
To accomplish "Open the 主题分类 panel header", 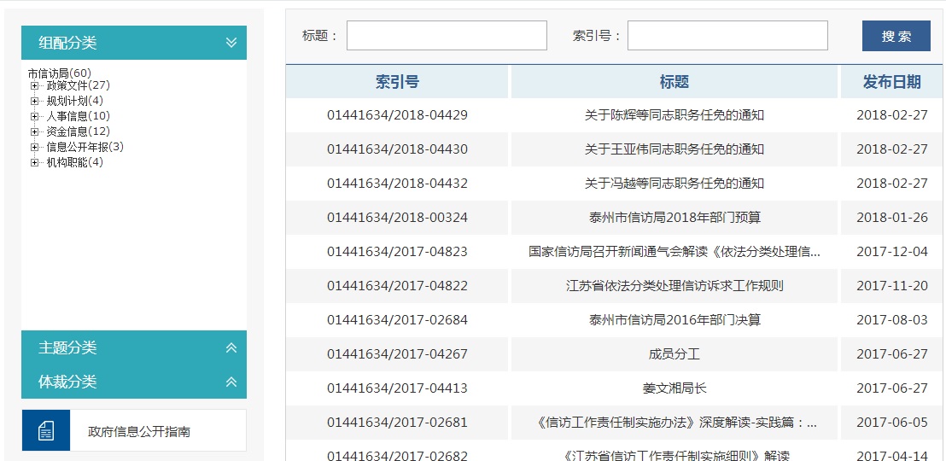I will click(134, 347).
